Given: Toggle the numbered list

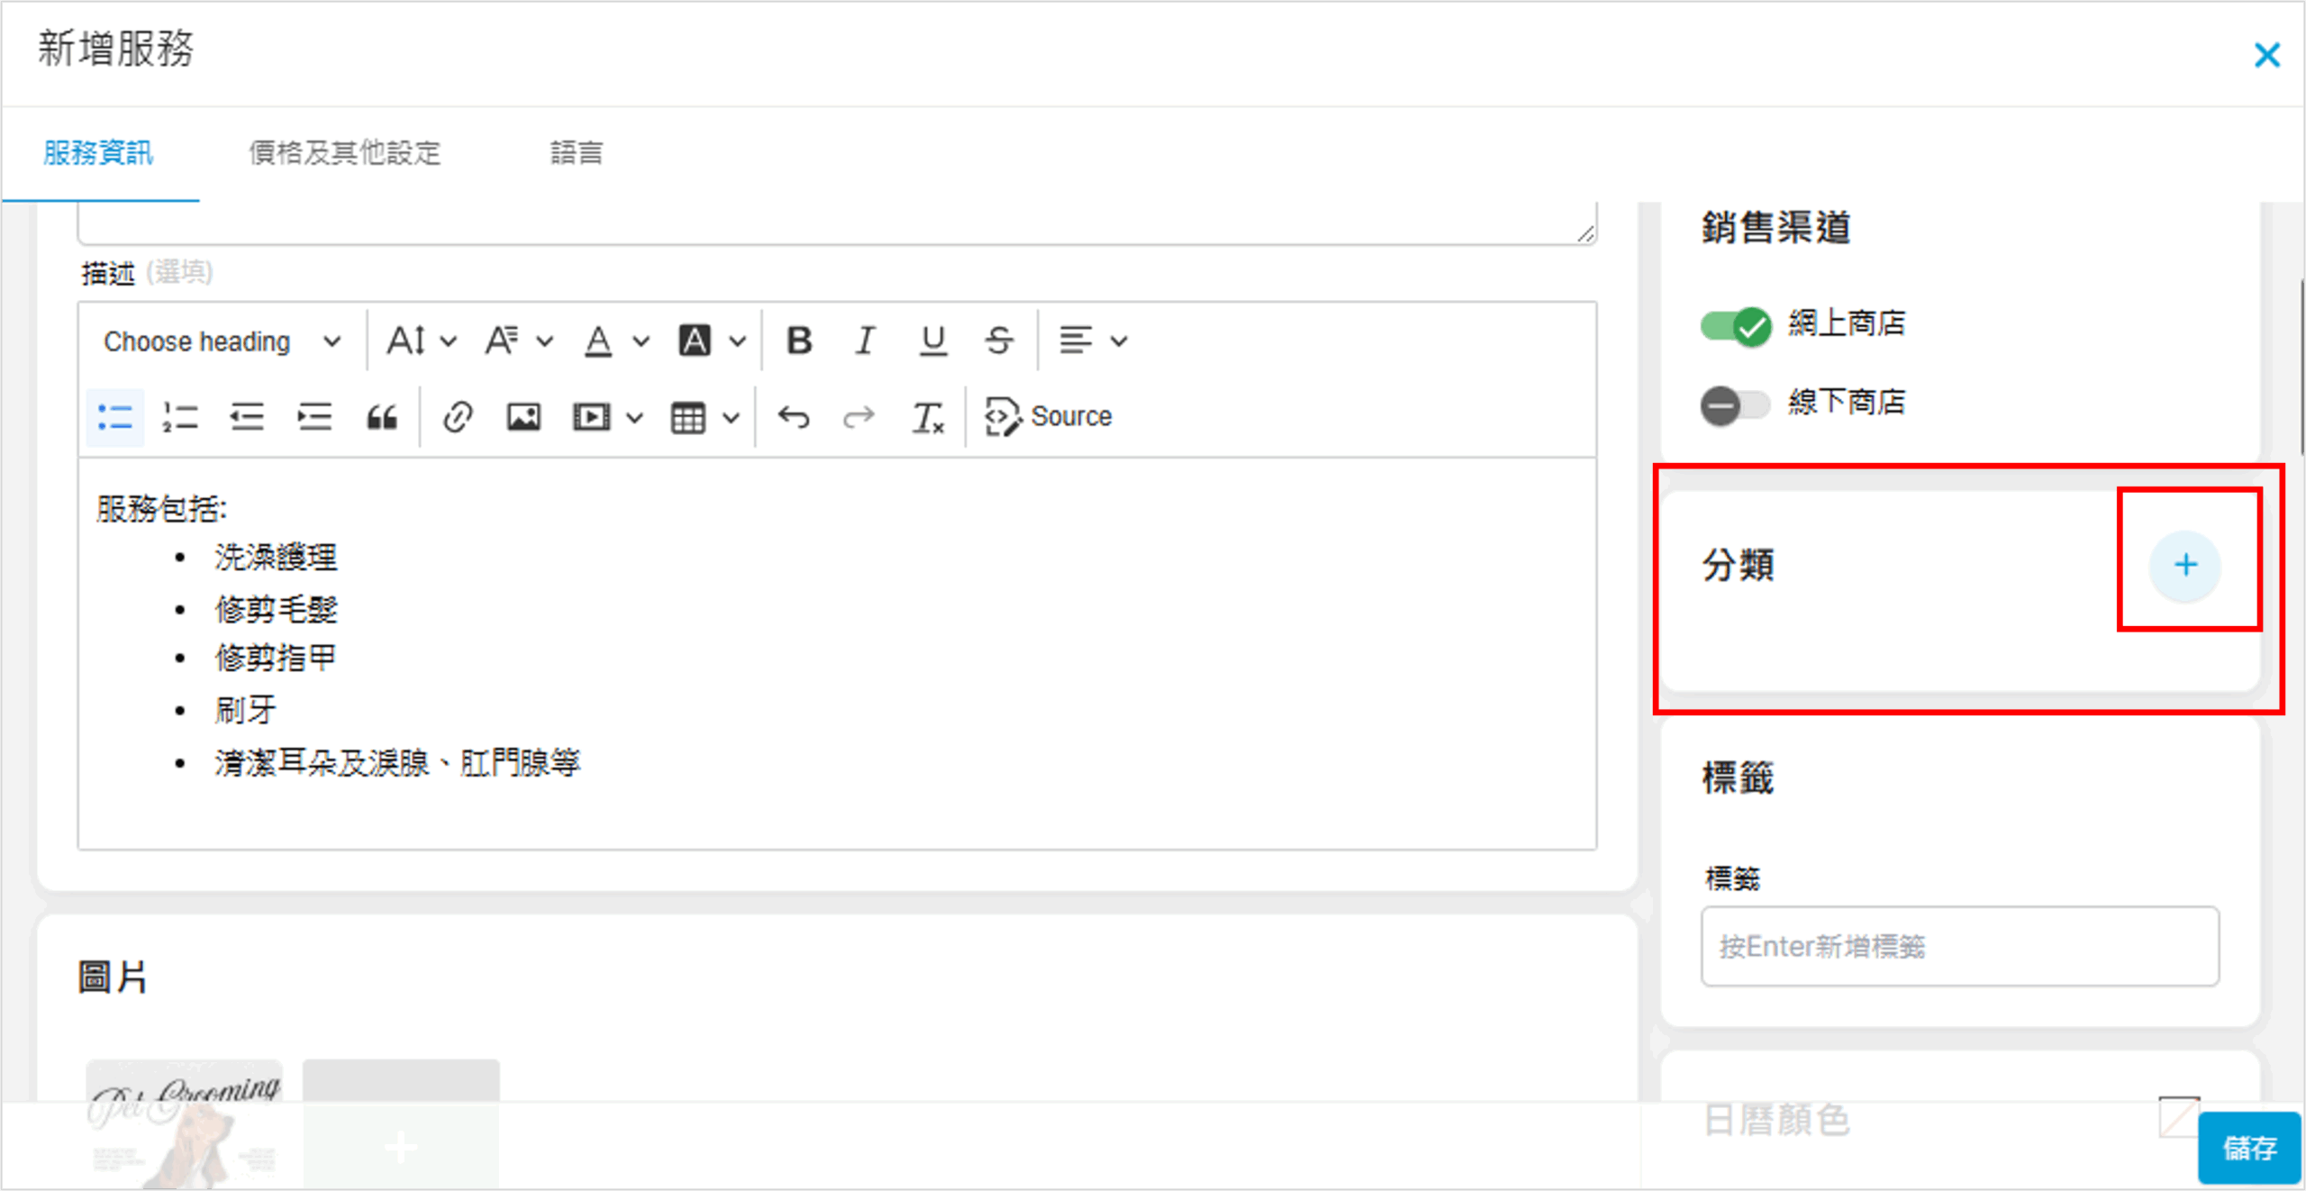Looking at the screenshot, I should click(180, 417).
